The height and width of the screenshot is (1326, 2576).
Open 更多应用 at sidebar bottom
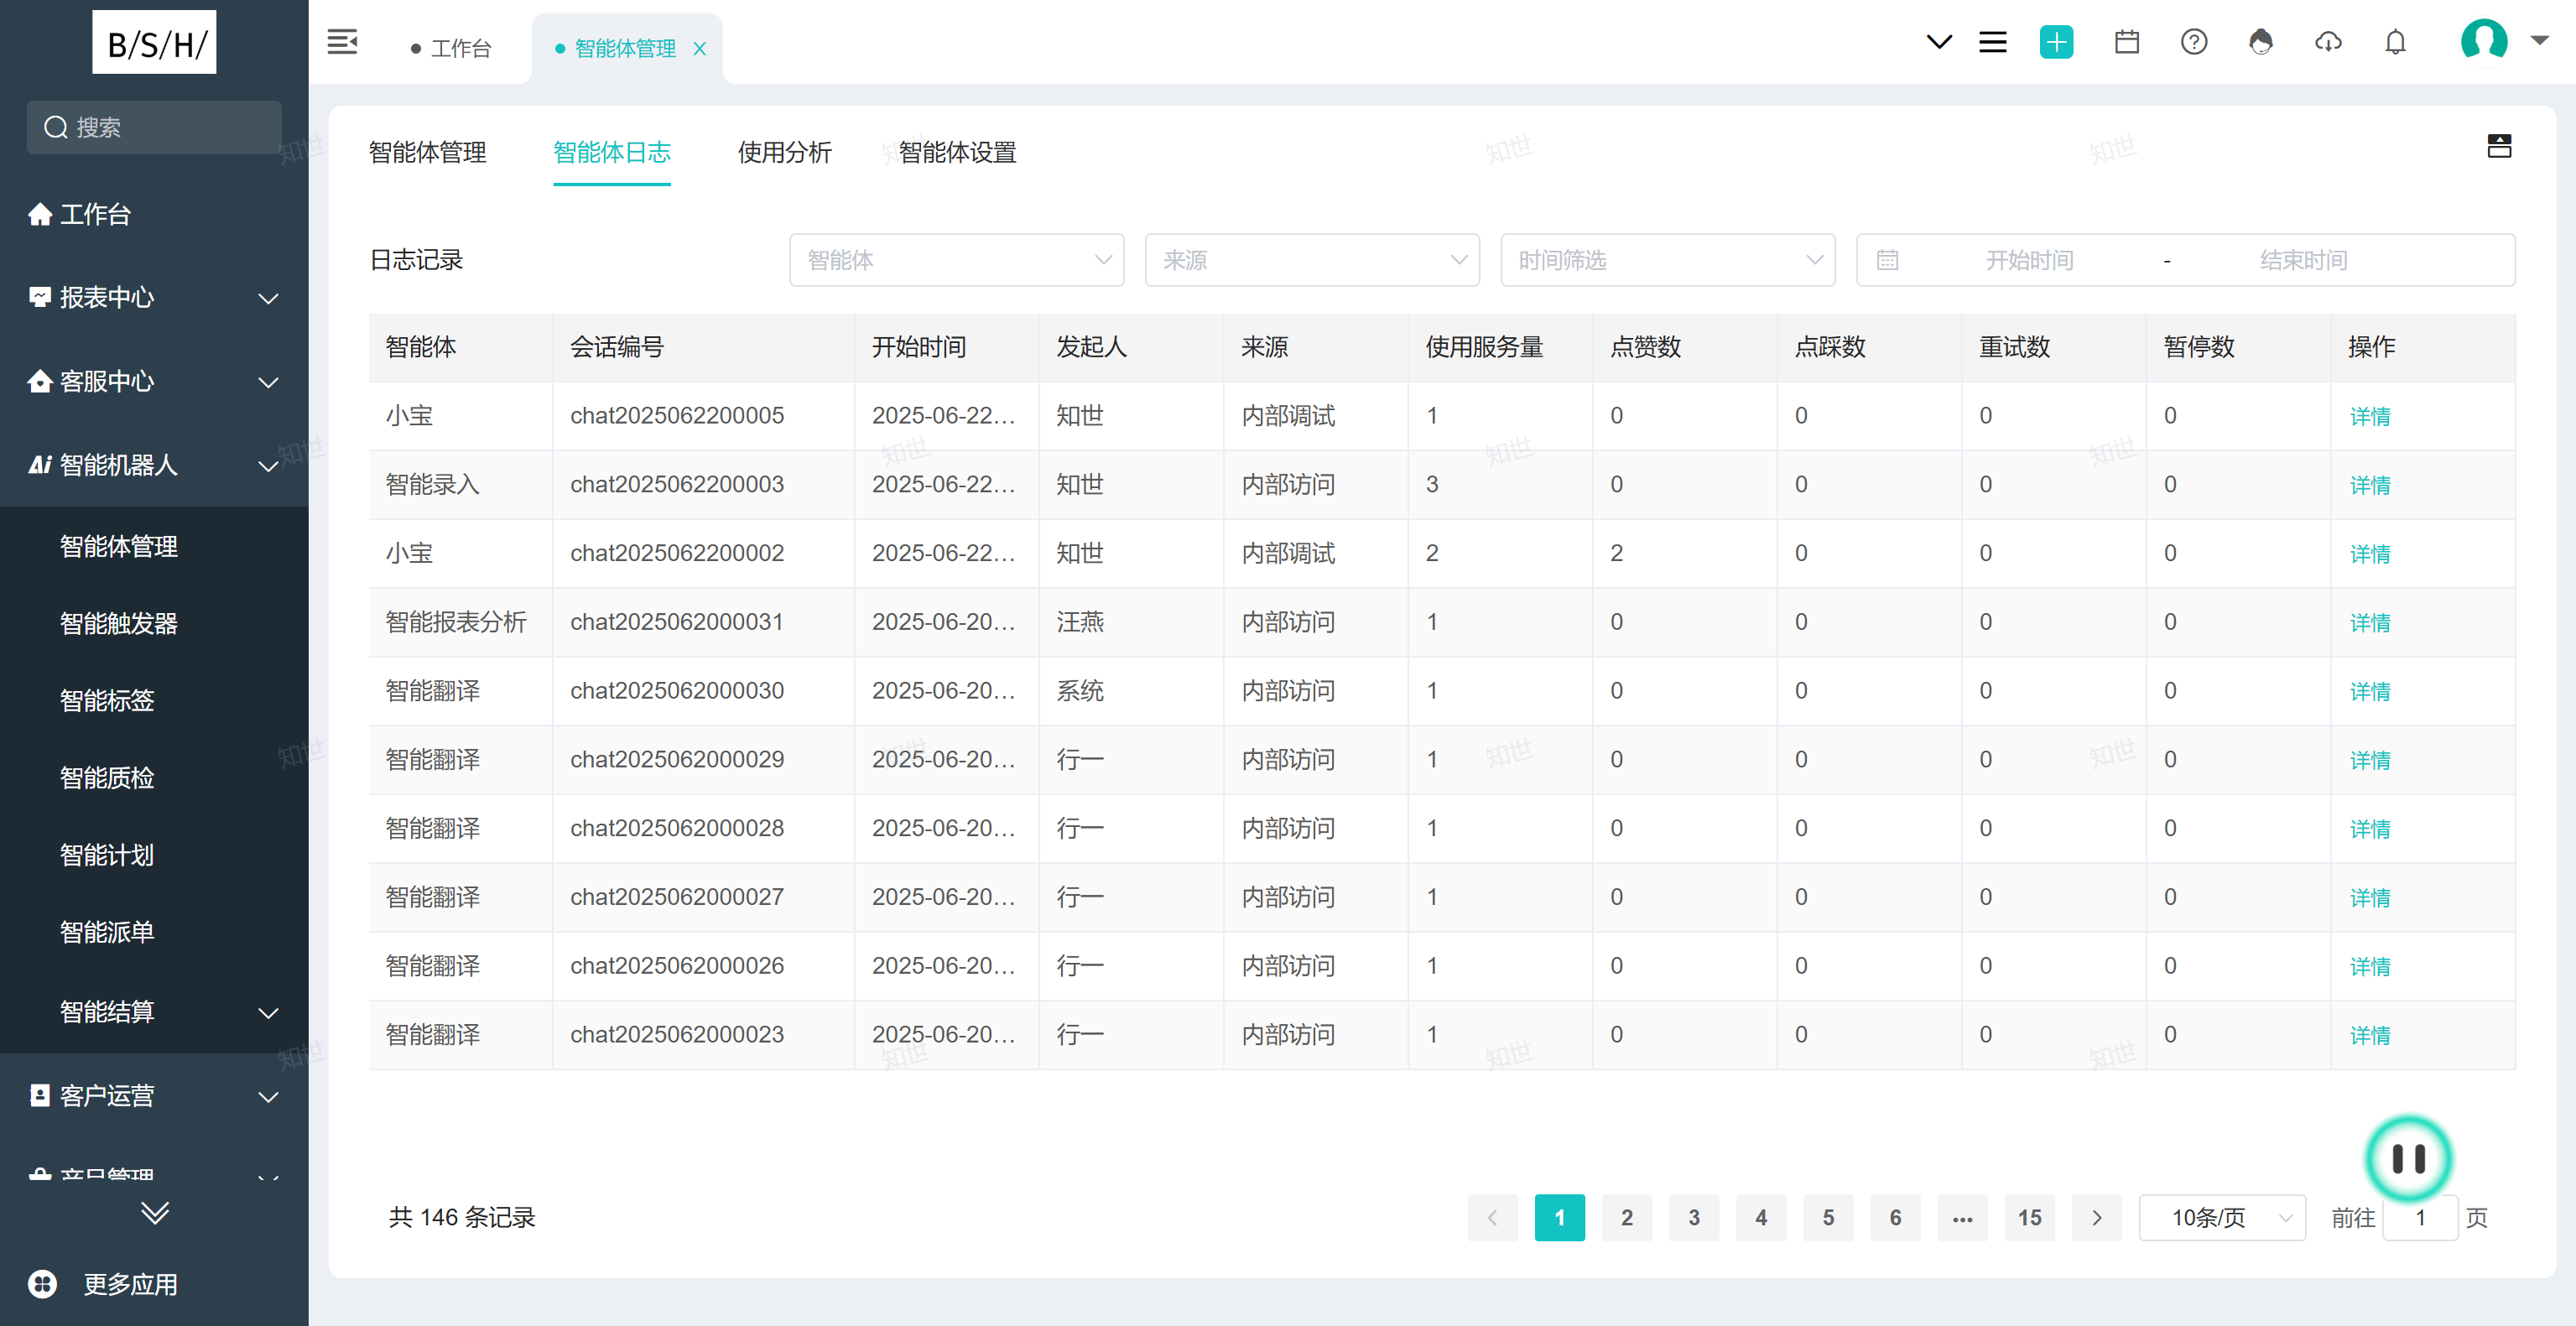tap(104, 1284)
